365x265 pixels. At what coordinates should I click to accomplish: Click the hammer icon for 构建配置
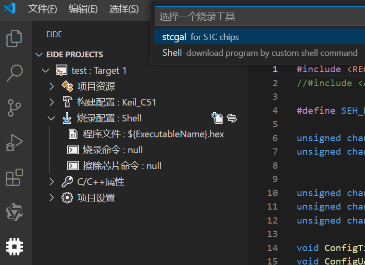67,102
